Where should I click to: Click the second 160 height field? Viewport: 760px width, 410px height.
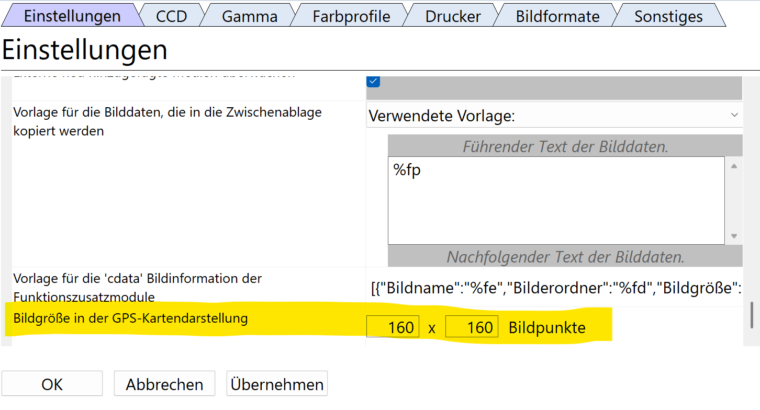(x=472, y=327)
